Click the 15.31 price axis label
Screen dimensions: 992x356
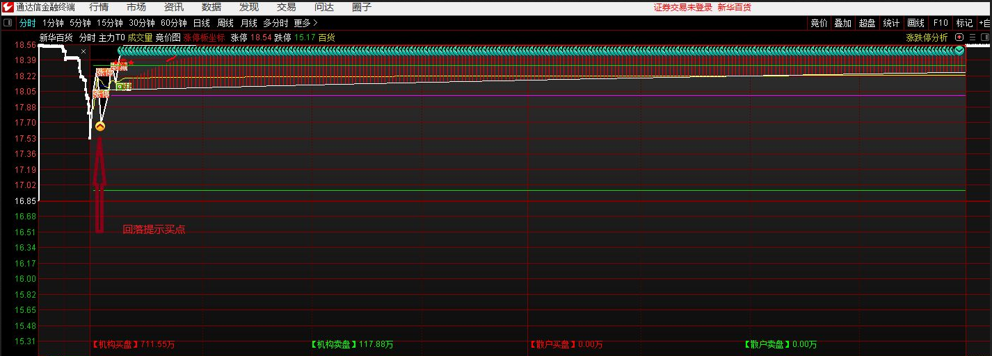pos(24,341)
